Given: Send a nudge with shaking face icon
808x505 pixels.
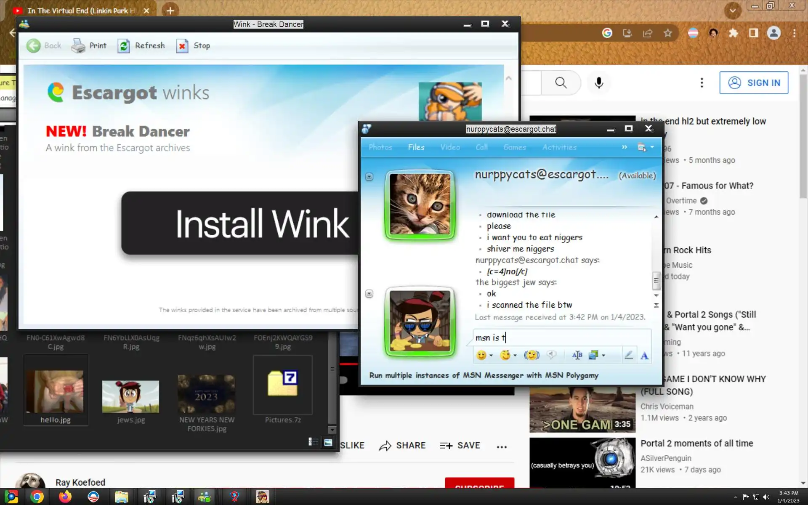Looking at the screenshot, I should (x=532, y=355).
